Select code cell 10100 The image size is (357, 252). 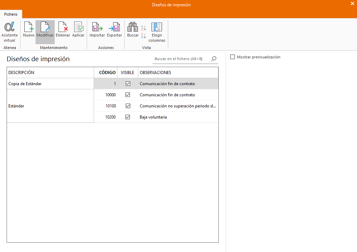tap(106, 106)
